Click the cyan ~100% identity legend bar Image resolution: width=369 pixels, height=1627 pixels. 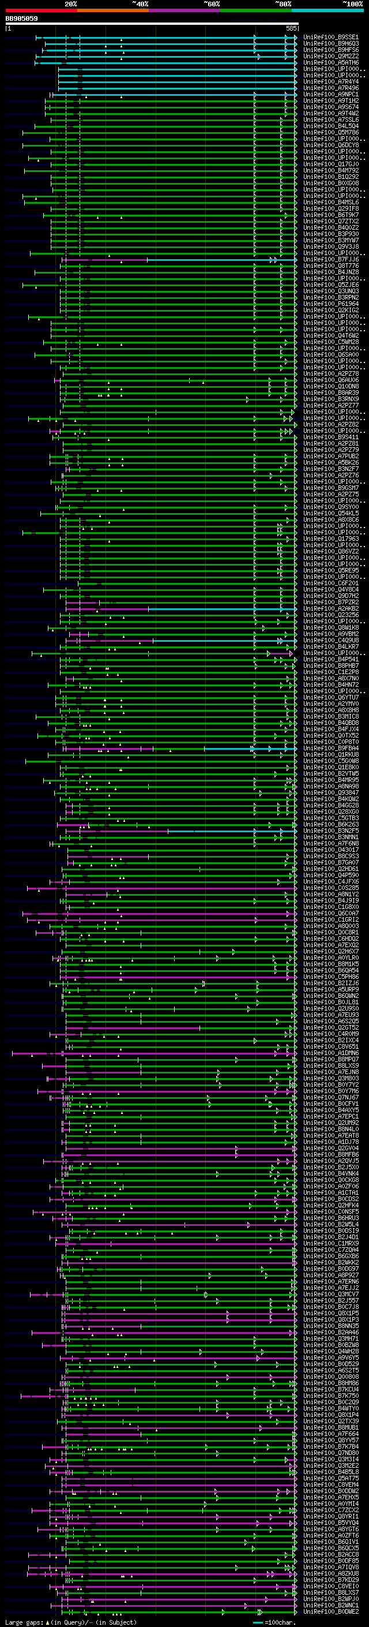click(328, 10)
